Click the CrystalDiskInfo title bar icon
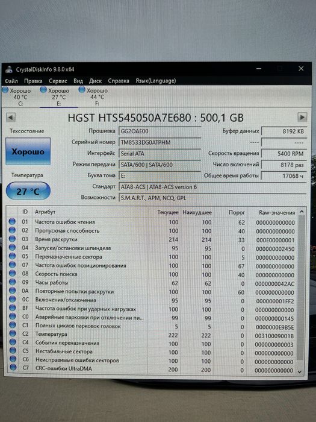This screenshot has width=316, height=422. pyautogui.click(x=9, y=69)
